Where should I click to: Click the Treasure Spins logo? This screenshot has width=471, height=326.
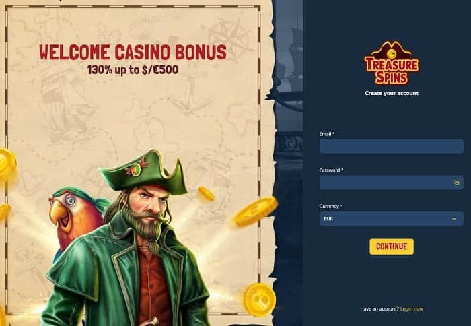392,63
